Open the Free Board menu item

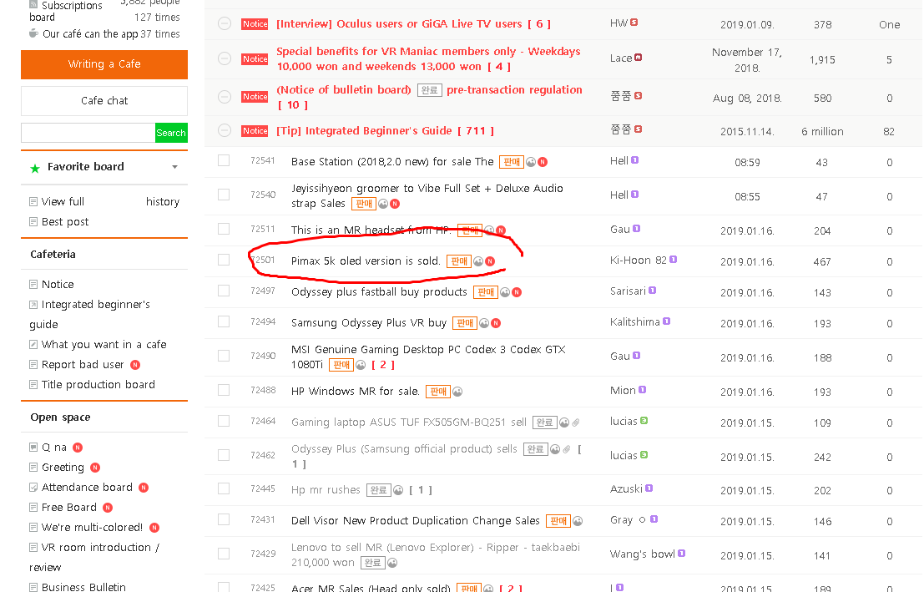coord(69,508)
